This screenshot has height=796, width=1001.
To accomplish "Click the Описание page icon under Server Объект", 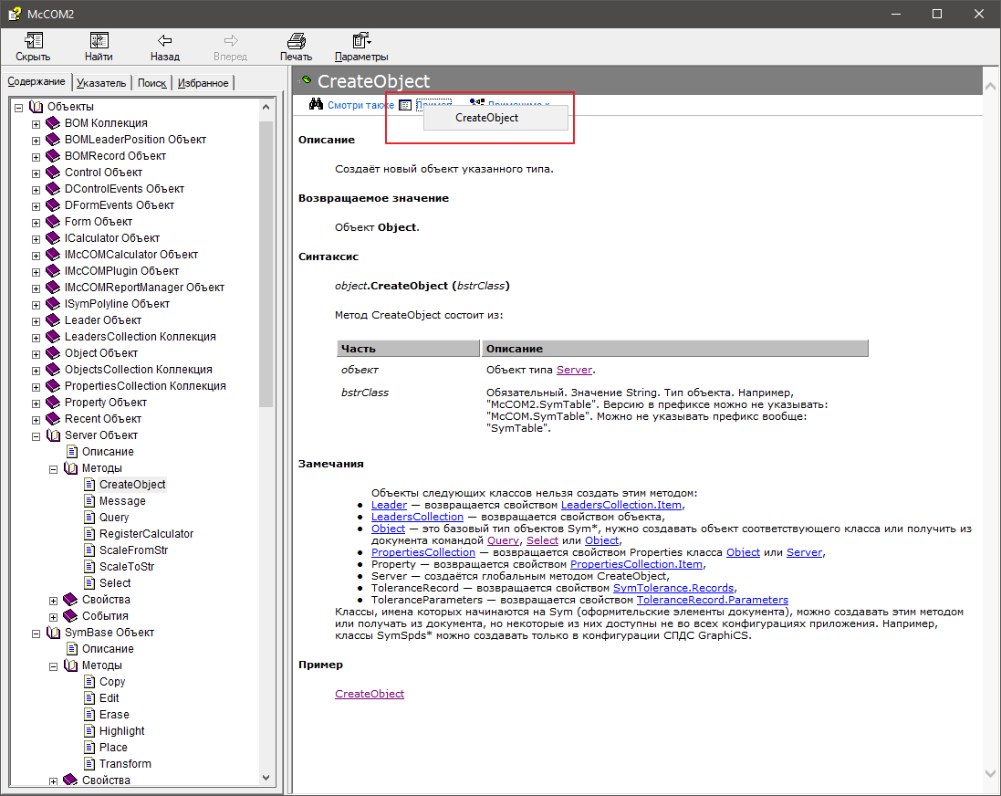I will 71,452.
